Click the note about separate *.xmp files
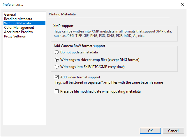 point(109,82)
